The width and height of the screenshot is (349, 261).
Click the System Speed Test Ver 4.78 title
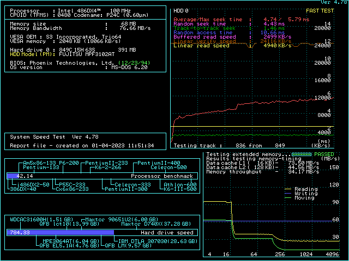(54, 137)
